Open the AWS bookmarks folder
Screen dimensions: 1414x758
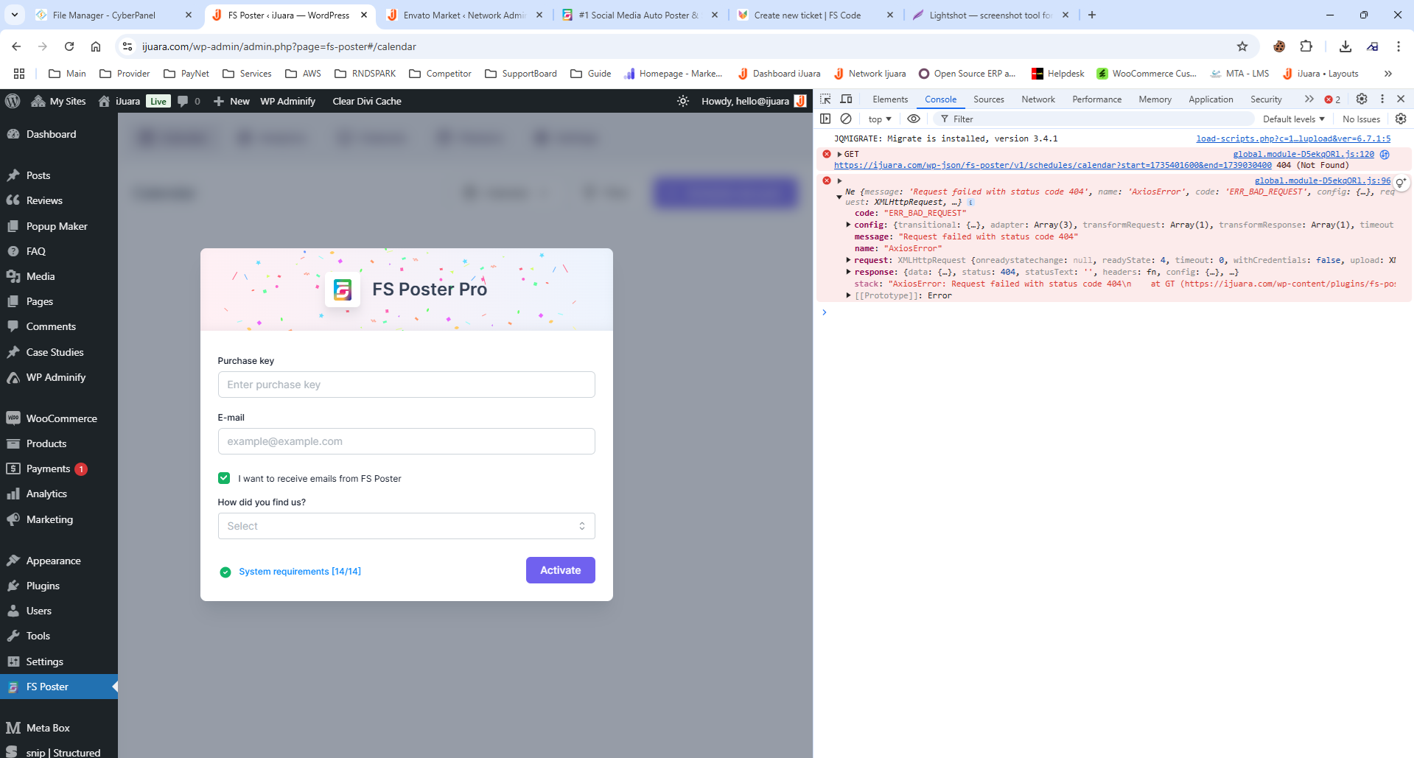[303, 74]
